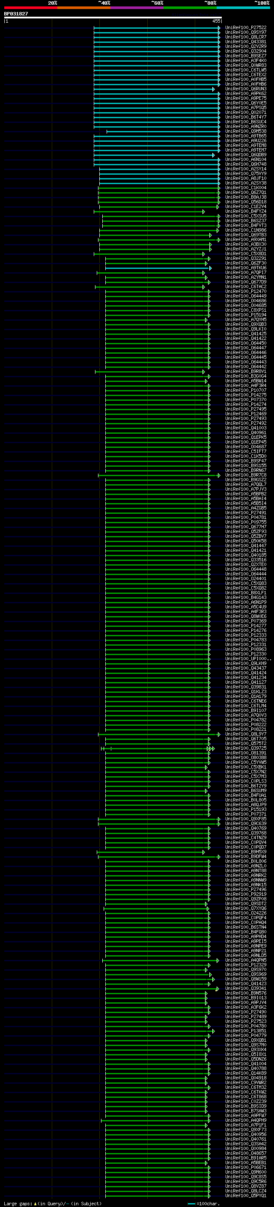274x1207 pixels.
Task: Select the UniRef100_P08221 label
Action: pyautogui.click(x=245, y=730)
